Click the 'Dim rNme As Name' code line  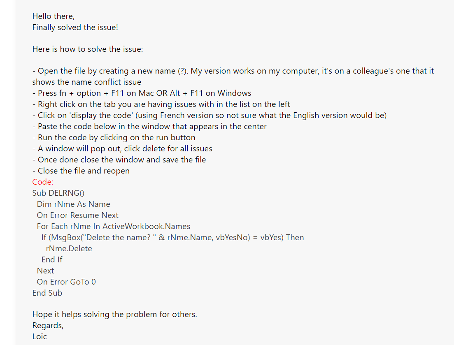click(x=74, y=204)
